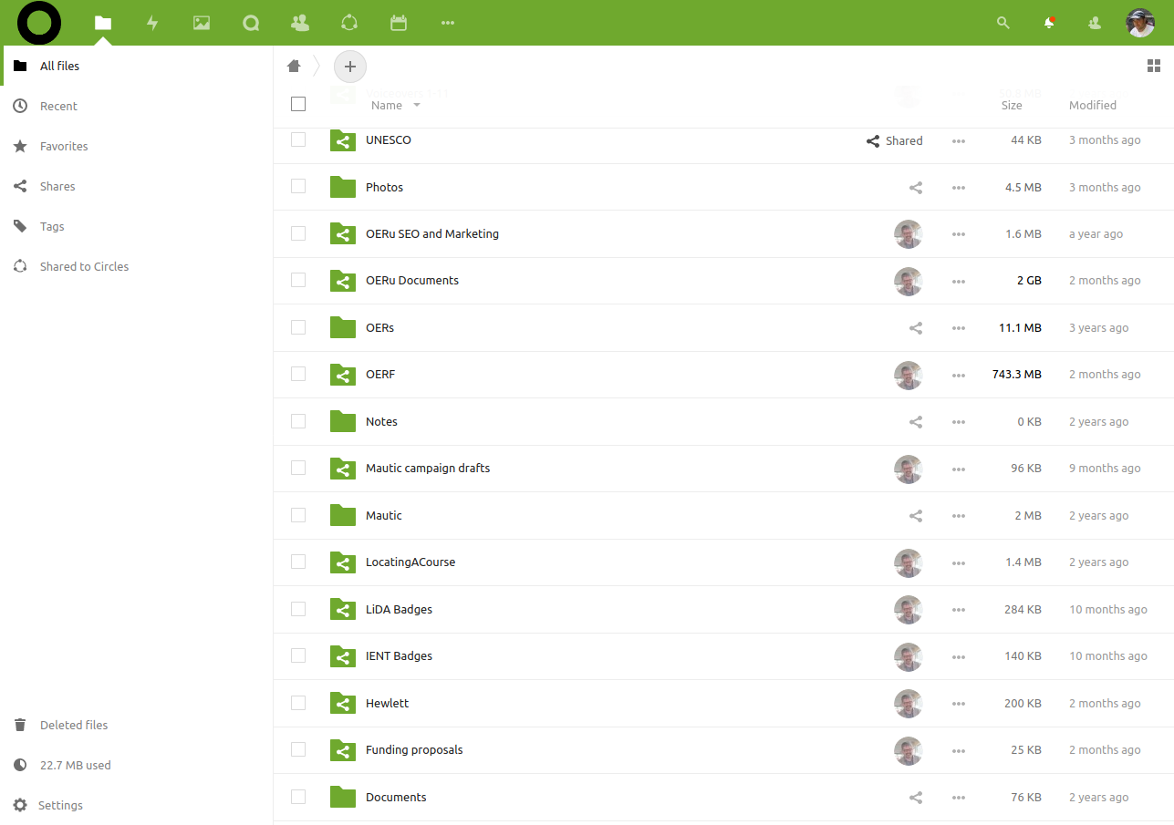Viewport: 1174px width, 825px height.
Task: Click the folder icon for Notes
Action: [x=343, y=421]
